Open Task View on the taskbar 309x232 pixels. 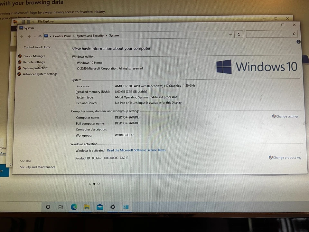pos(61,207)
